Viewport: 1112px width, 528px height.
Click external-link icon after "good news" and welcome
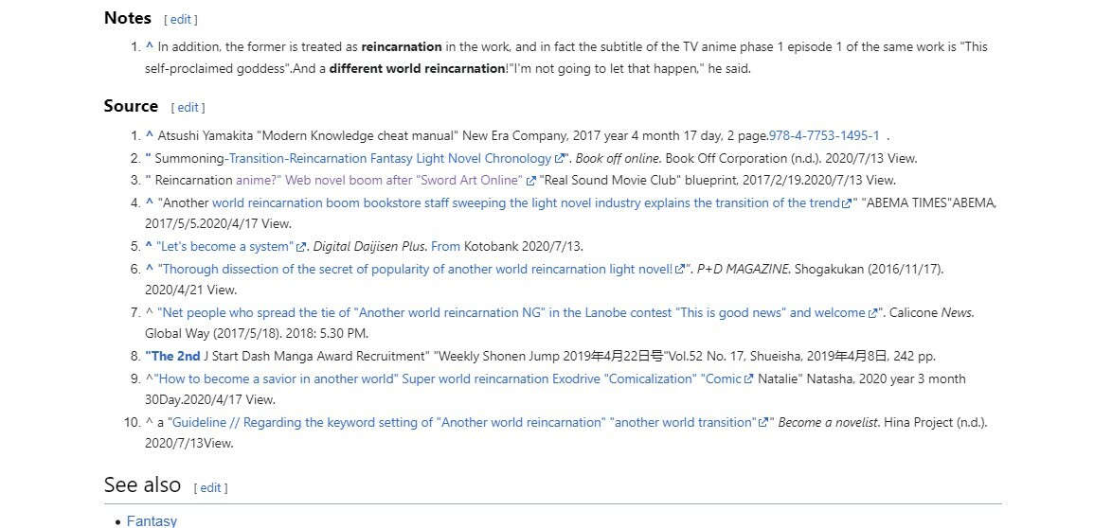pos(872,313)
